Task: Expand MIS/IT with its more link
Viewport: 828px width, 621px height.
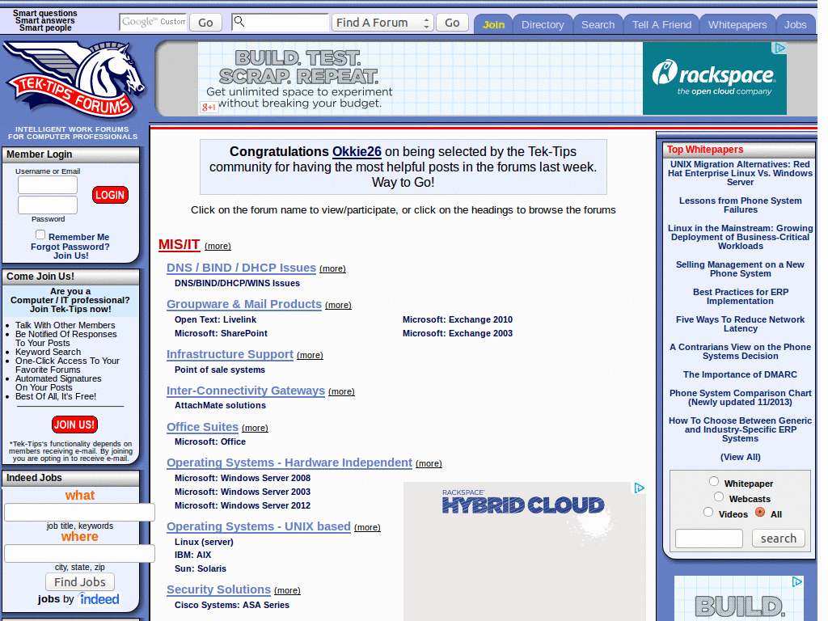Action: click(x=218, y=246)
